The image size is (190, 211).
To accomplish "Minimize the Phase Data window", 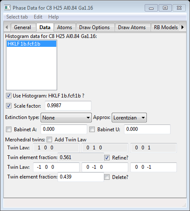I will (x=151, y=8).
